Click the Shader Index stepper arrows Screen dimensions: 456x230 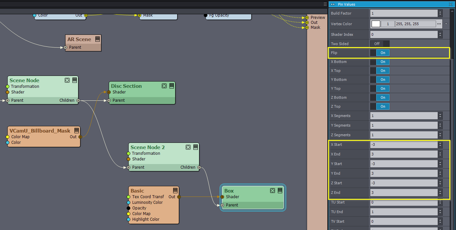[440, 34]
